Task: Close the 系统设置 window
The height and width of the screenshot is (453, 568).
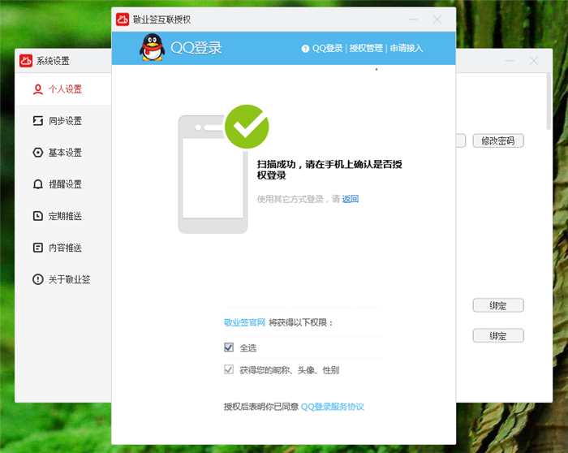Action: pyautogui.click(x=534, y=61)
